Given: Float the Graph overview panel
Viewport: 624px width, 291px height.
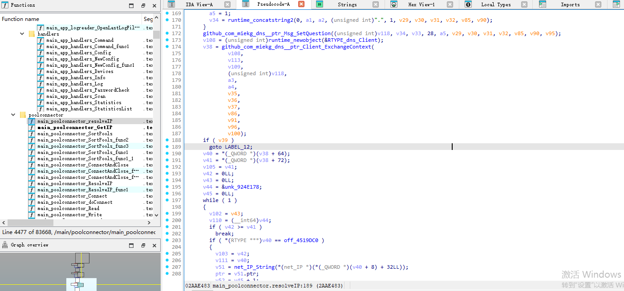Looking at the screenshot, I should click(x=143, y=245).
